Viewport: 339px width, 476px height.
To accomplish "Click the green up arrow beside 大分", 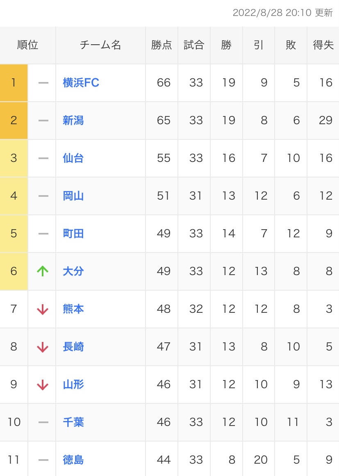I will coord(43,271).
